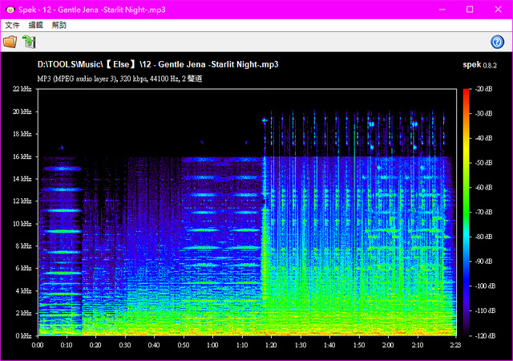Open the blue Help question mark icon
This screenshot has height=361, width=513.
click(x=498, y=42)
